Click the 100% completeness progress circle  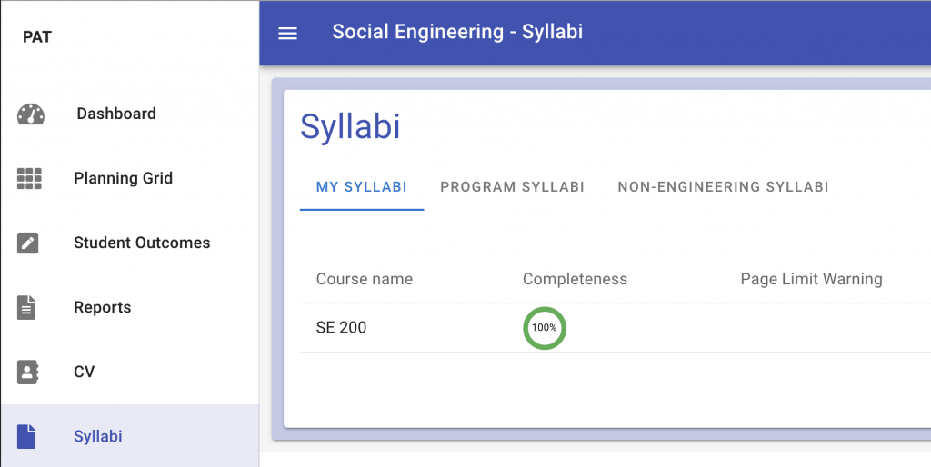(545, 328)
